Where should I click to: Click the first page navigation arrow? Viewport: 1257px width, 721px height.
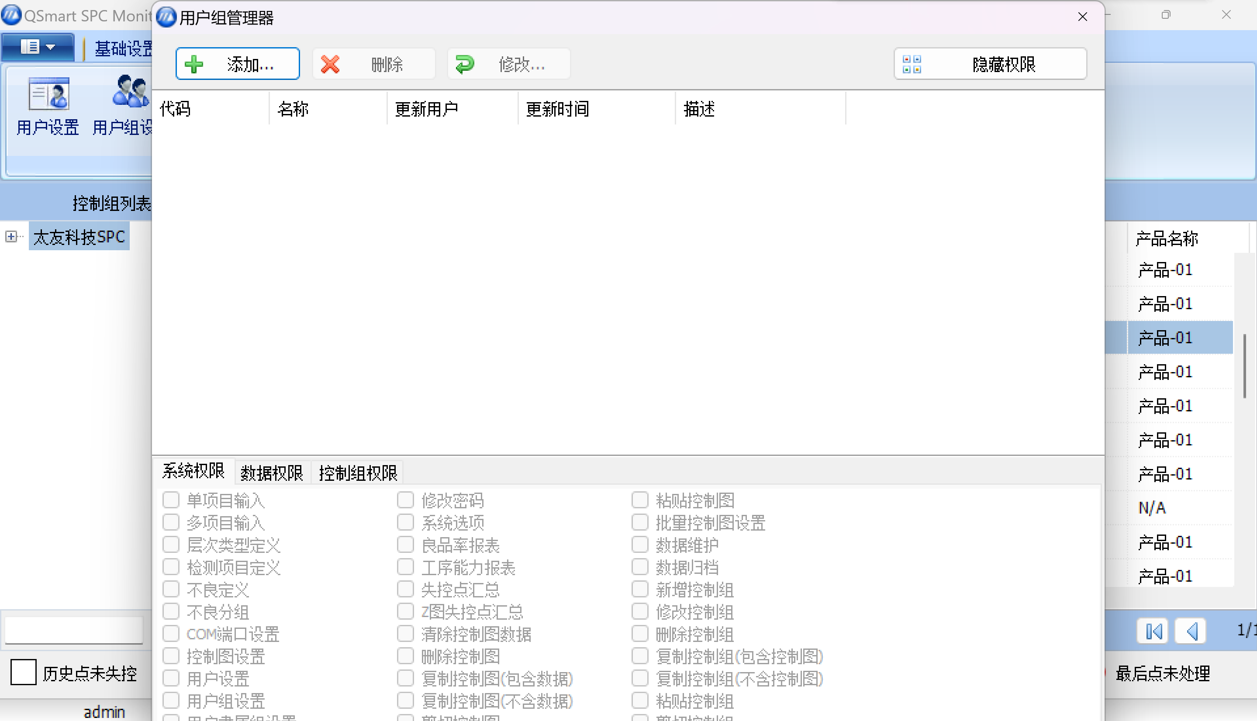click(1153, 631)
